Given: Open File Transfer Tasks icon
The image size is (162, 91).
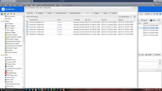Looking at the screenshot, I should point(6,75).
